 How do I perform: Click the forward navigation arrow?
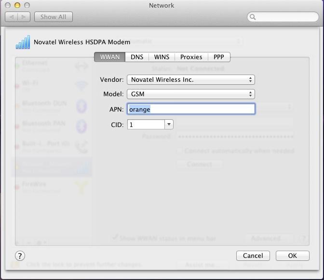24,17
